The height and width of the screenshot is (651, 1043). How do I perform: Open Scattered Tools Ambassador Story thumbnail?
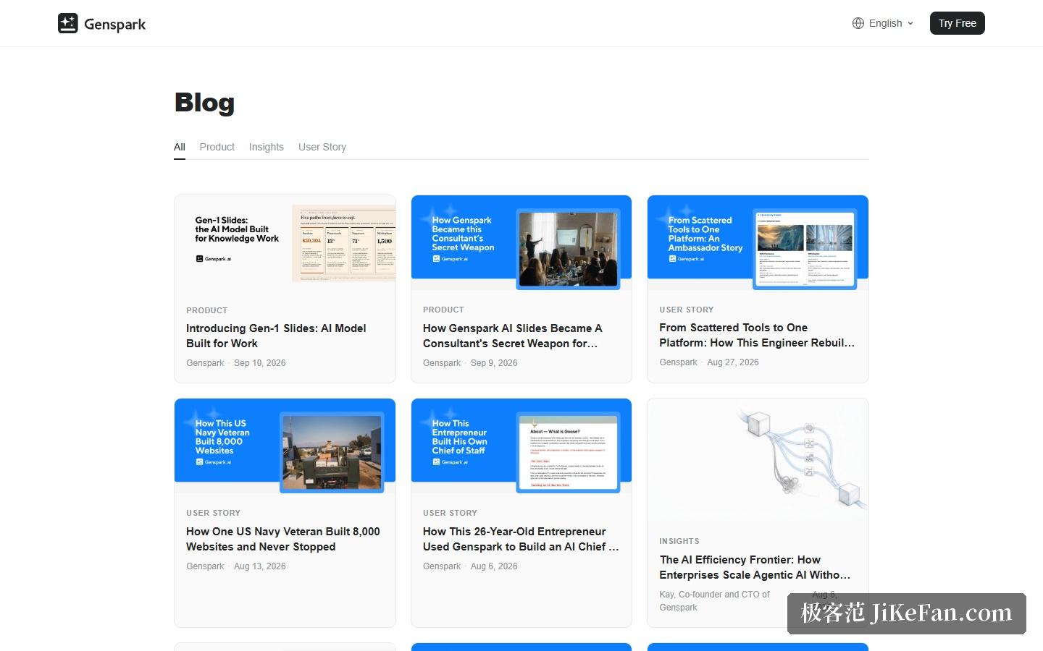[x=758, y=243]
